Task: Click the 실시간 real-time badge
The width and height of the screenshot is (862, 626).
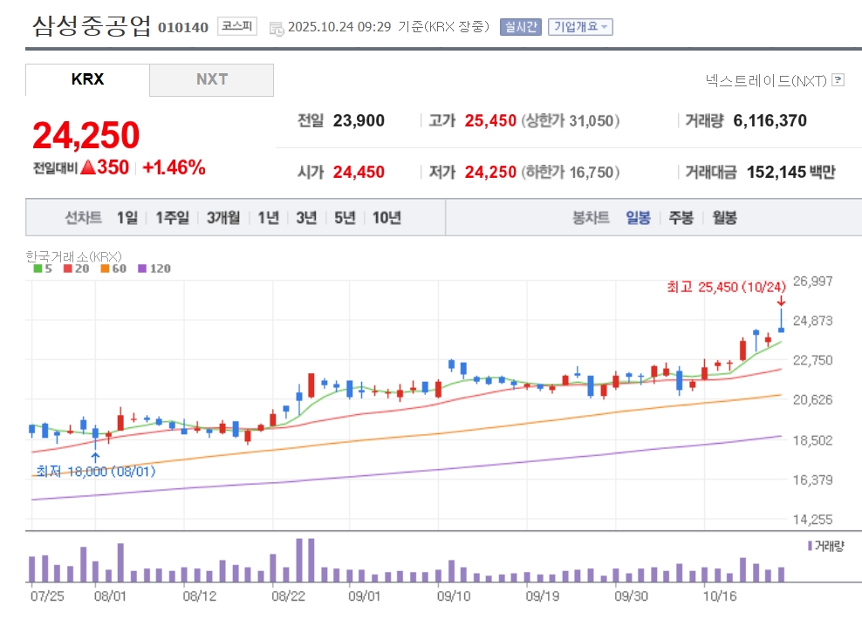Action: pos(520,27)
